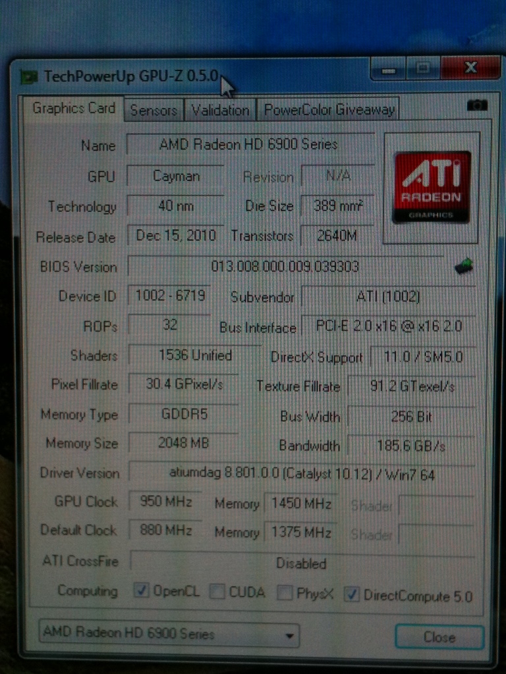The image size is (506, 674).
Task: Click the empty Shader field beside Default Clock
Action: (x=436, y=534)
